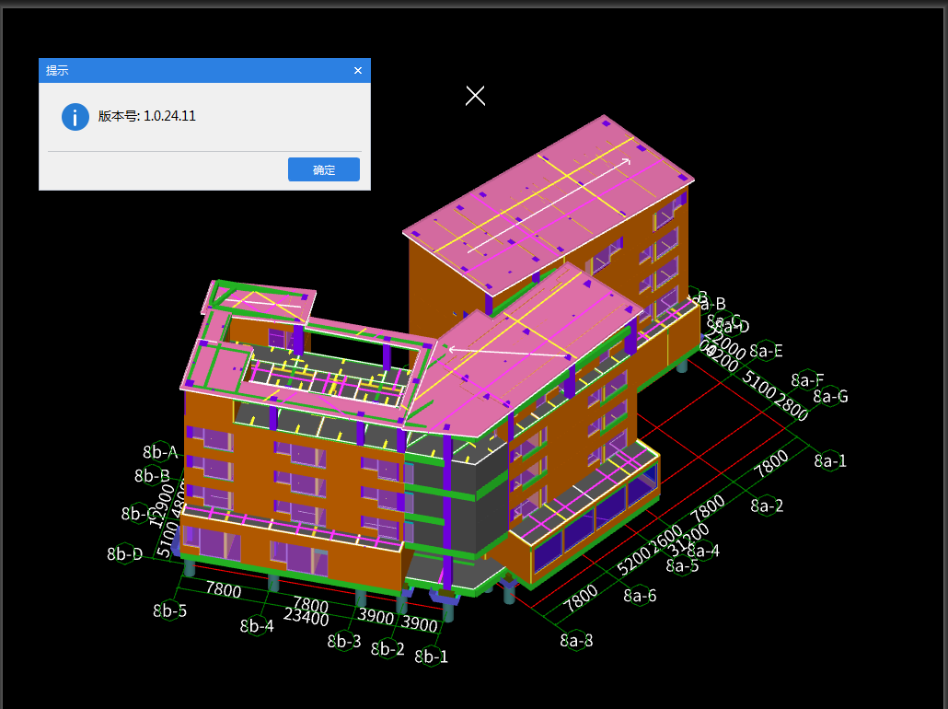948x709 pixels.
Task: Select grid axis label 8a-F
Action: (807, 380)
